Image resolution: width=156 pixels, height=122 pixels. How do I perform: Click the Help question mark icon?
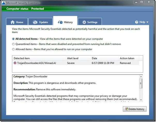click(x=137, y=22)
